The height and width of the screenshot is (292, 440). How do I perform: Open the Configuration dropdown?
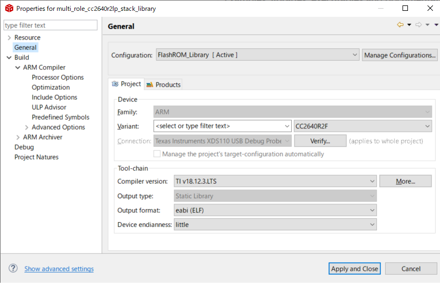(355, 55)
